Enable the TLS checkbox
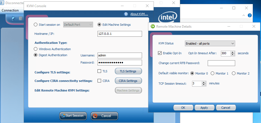This screenshot has height=123, width=261. pos(99,71)
